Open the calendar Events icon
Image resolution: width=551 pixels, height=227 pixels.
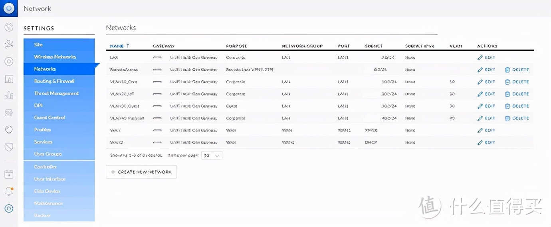tap(9, 174)
